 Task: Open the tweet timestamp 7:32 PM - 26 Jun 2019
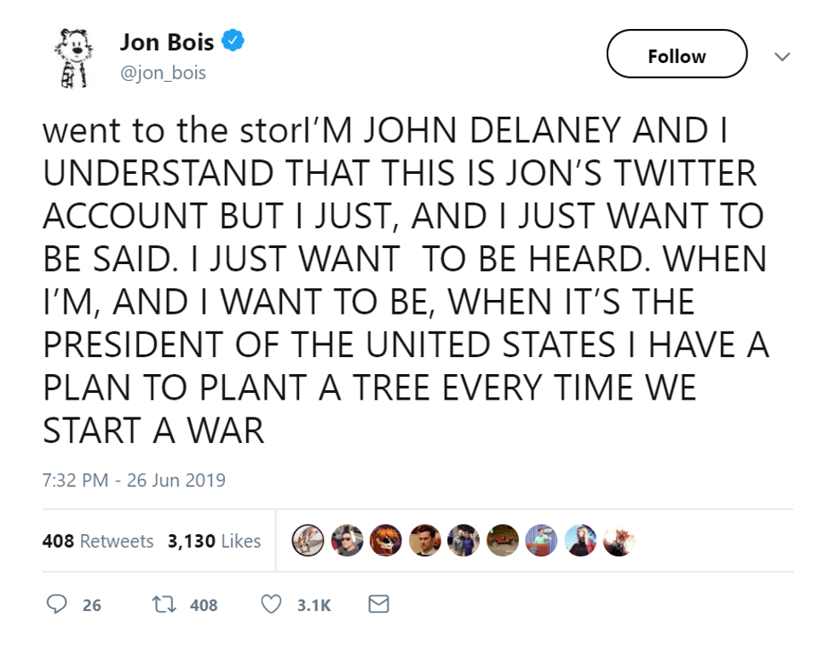[132, 480]
